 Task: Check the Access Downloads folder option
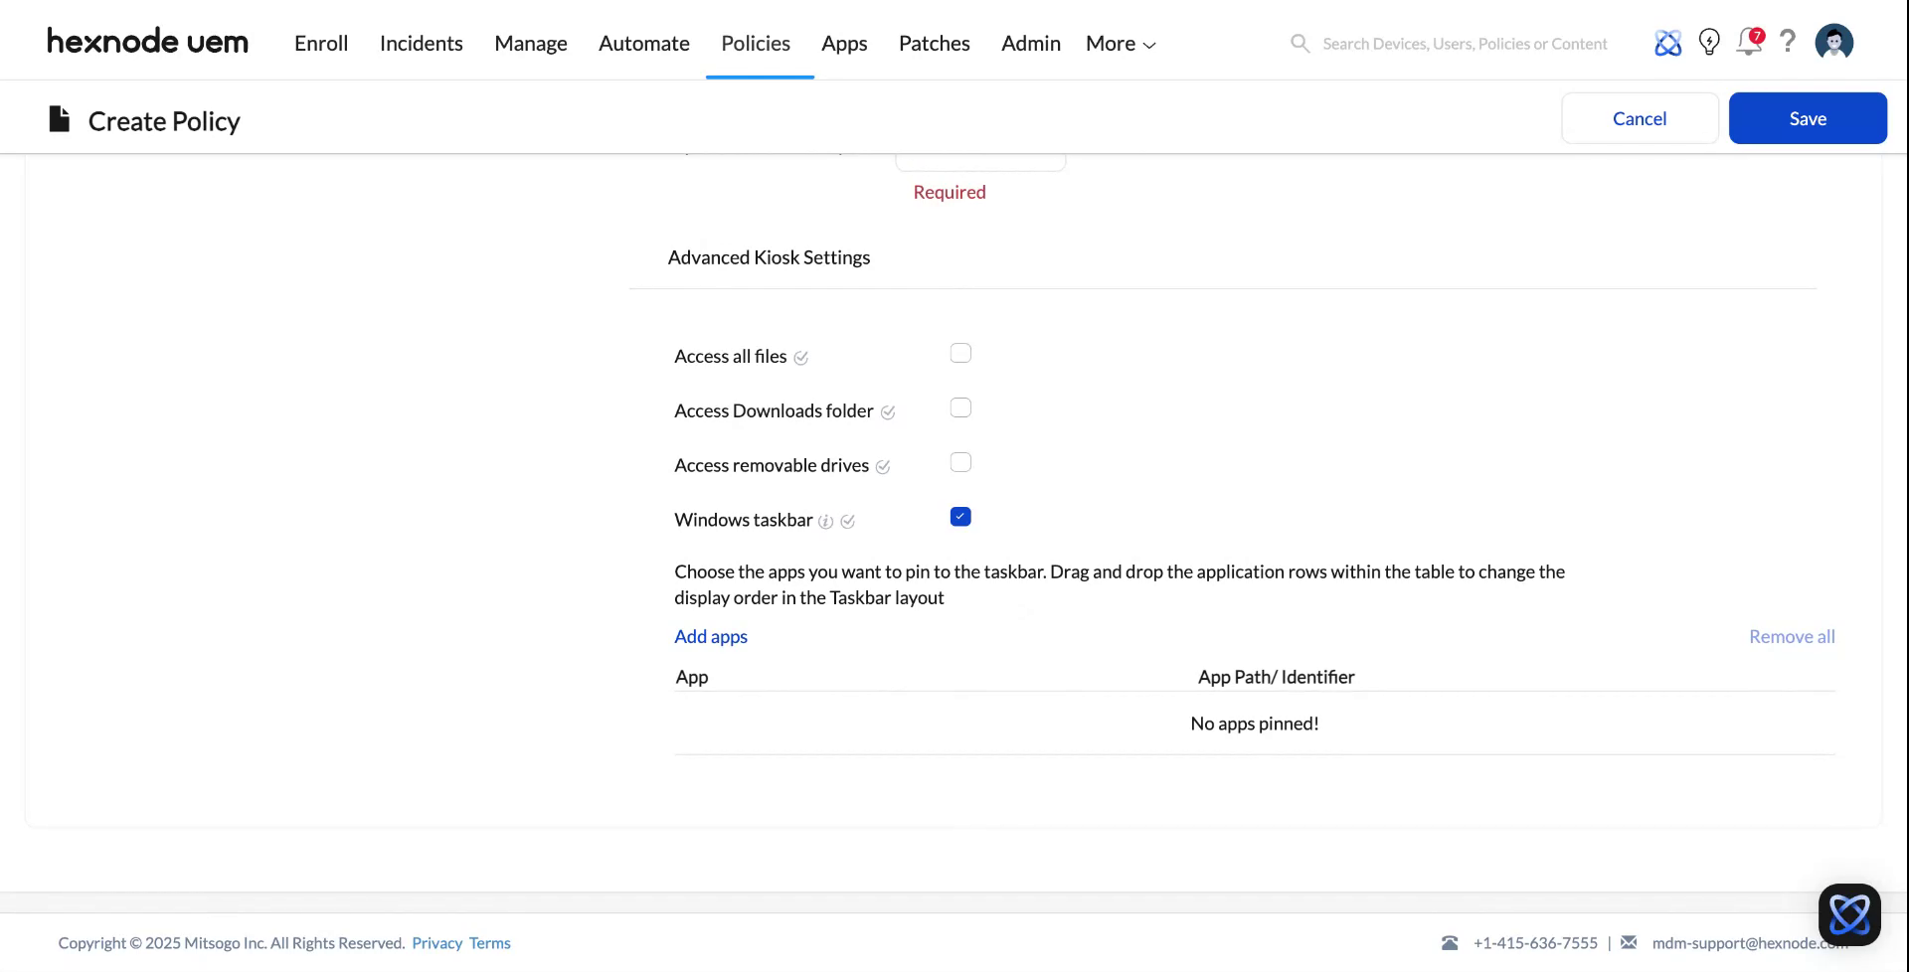pyautogui.click(x=960, y=408)
